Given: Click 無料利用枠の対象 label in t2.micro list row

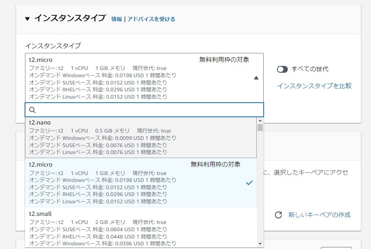Looking at the screenshot, I should 216,164.
